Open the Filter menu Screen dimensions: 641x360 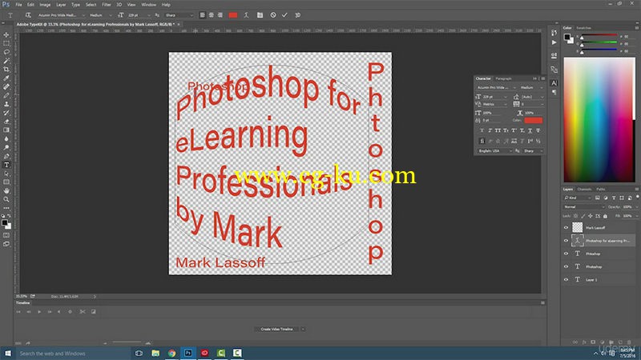coord(107,5)
